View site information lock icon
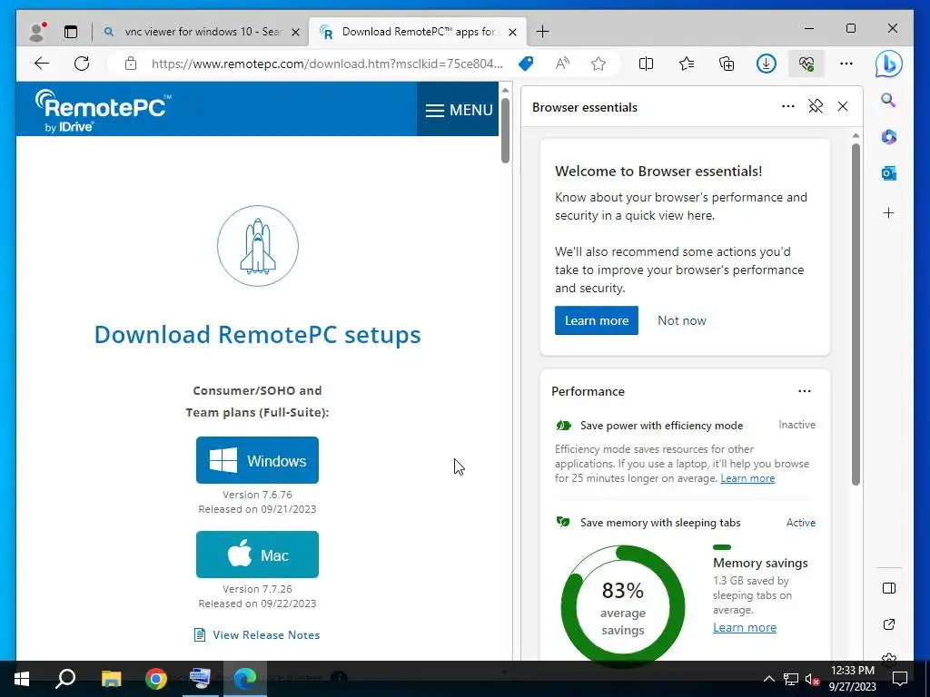Image resolution: width=930 pixels, height=697 pixels. point(131,64)
